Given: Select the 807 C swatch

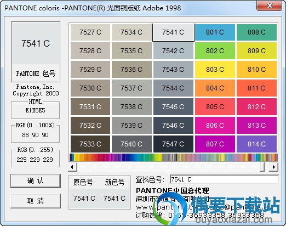Looking at the screenshot, I should click(x=215, y=144).
